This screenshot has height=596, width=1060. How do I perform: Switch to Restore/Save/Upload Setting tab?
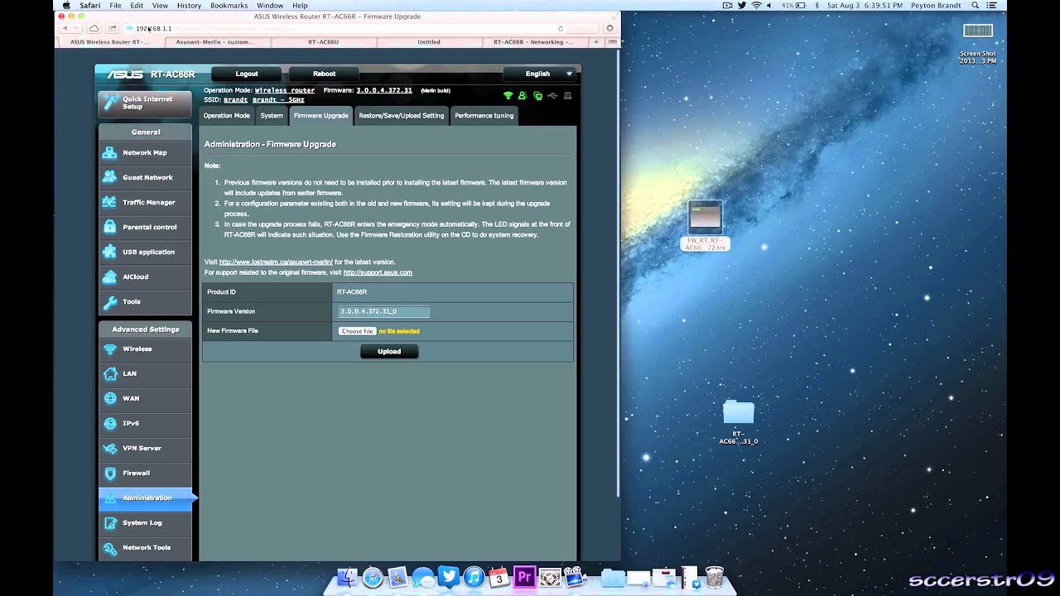(402, 116)
